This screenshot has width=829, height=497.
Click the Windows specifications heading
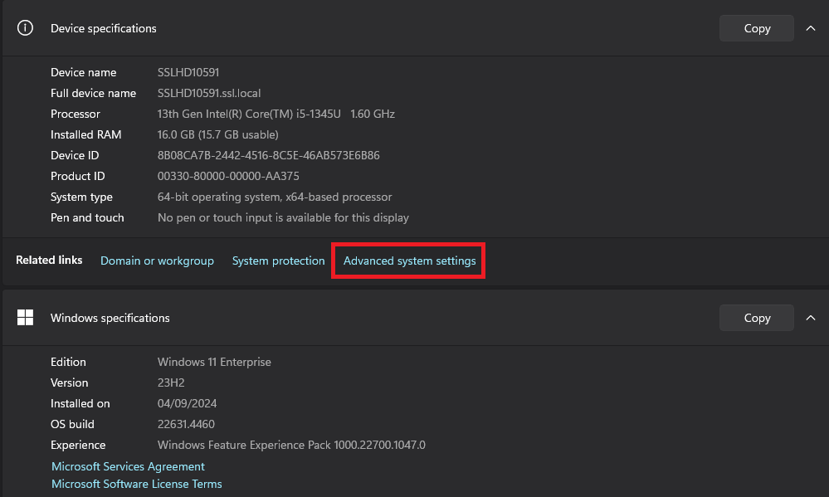point(110,318)
